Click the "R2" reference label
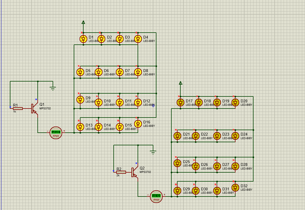Screen dimensions: 305x210 tap(119, 169)
